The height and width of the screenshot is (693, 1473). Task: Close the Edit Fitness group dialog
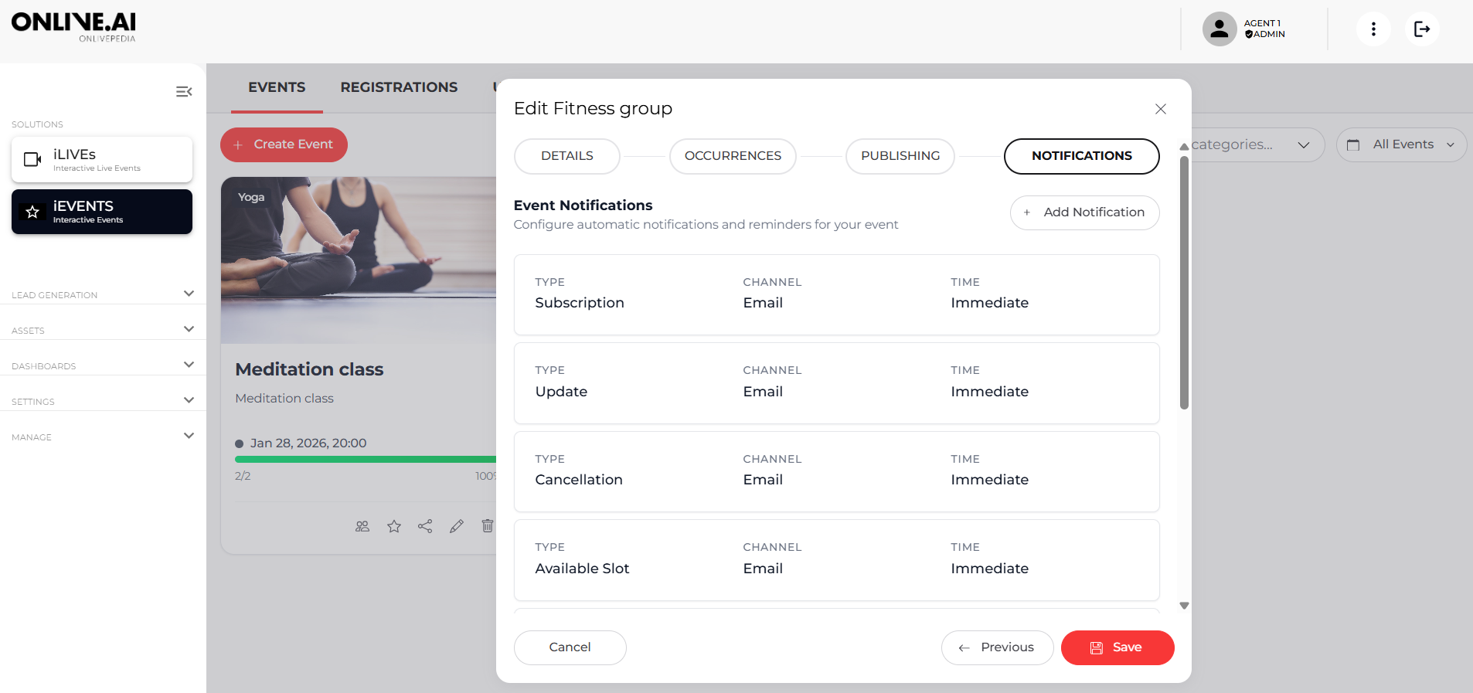coord(1160,109)
